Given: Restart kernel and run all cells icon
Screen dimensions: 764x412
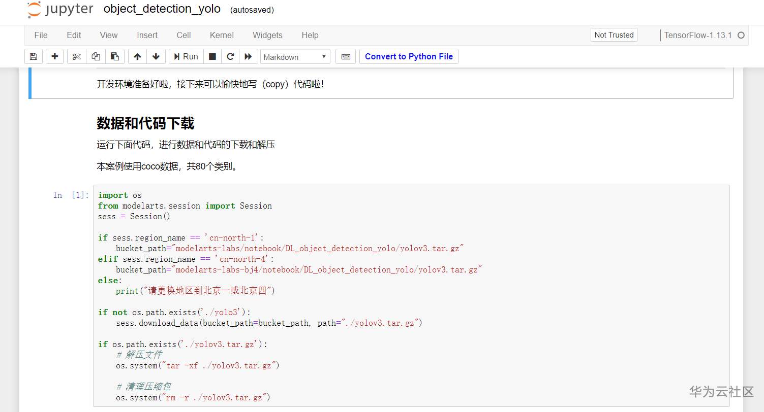Looking at the screenshot, I should click(248, 56).
